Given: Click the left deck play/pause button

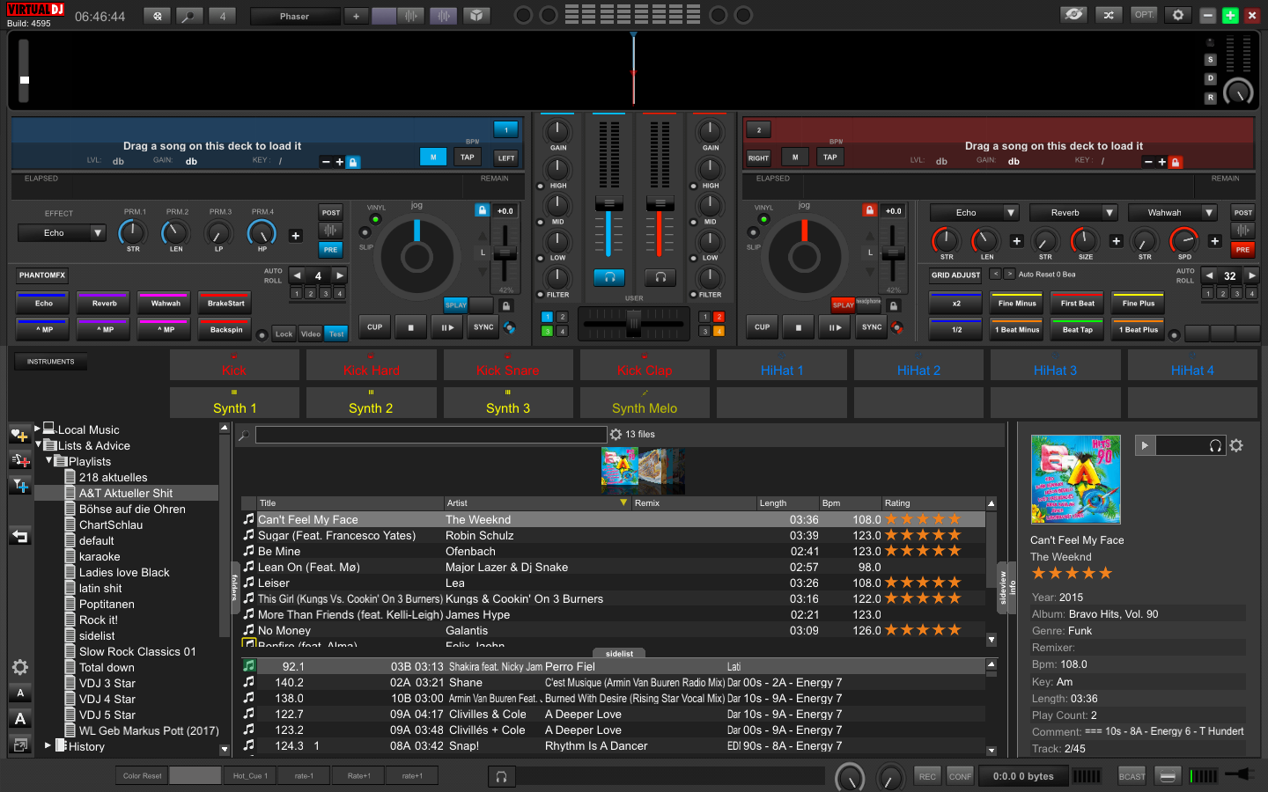Looking at the screenshot, I should point(447,327).
